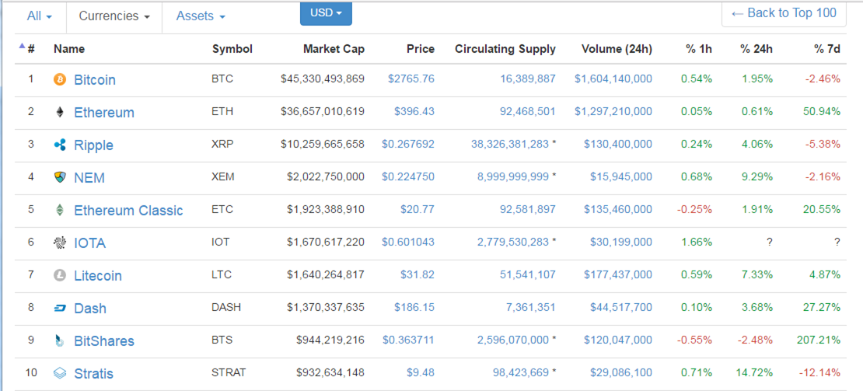Screen dimensions: 863x391
Task: Open the Dash link
Action: 90,309
